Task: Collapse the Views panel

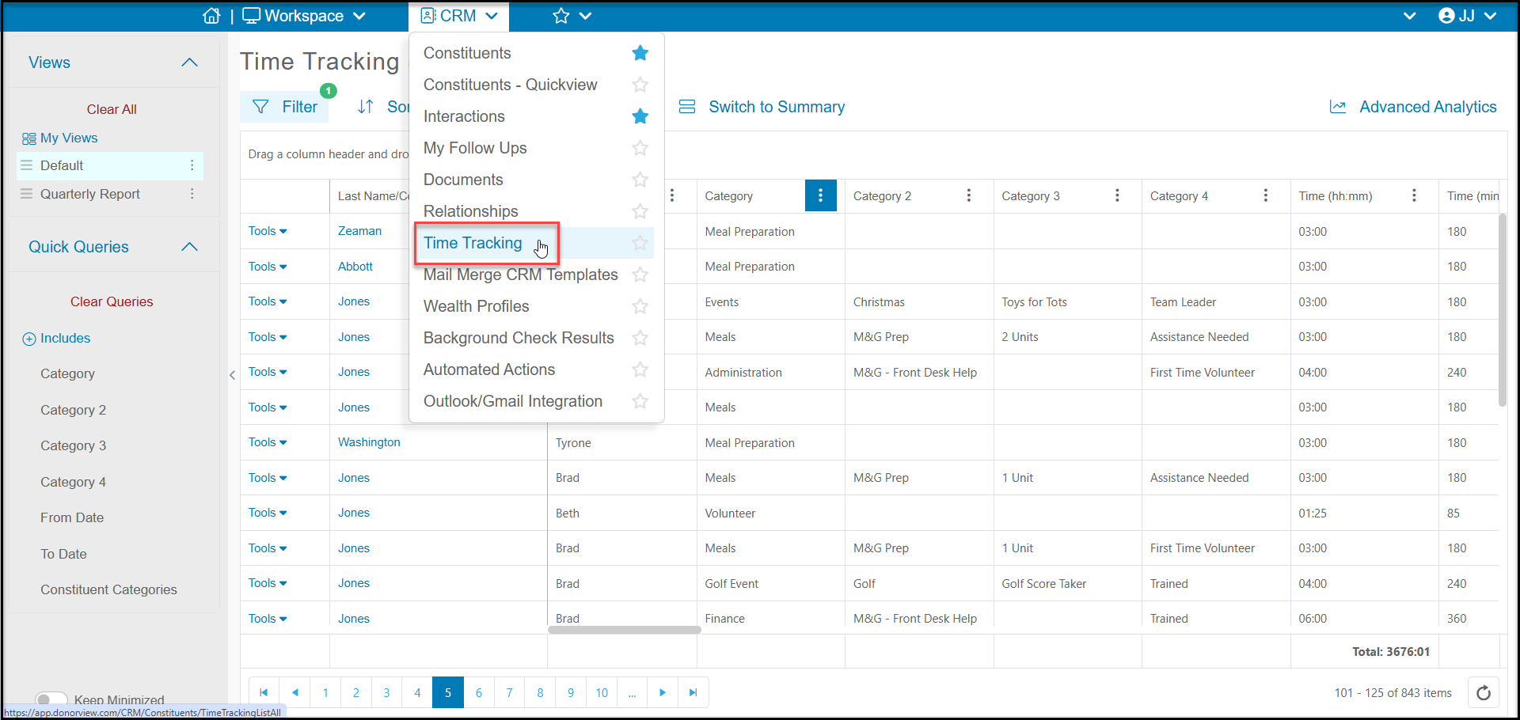Action: (189, 63)
